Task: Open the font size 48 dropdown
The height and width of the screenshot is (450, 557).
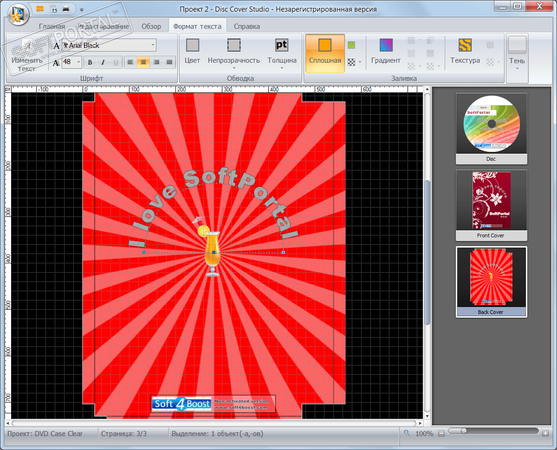Action: [x=78, y=62]
